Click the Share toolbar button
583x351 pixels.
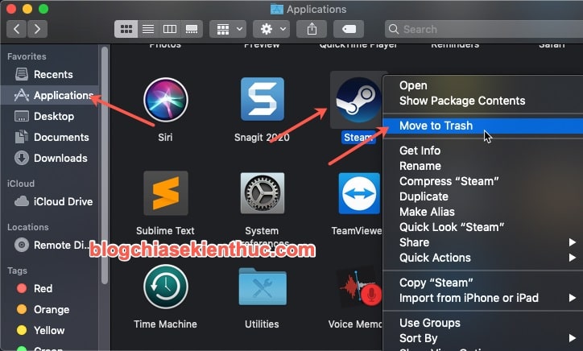[312, 29]
